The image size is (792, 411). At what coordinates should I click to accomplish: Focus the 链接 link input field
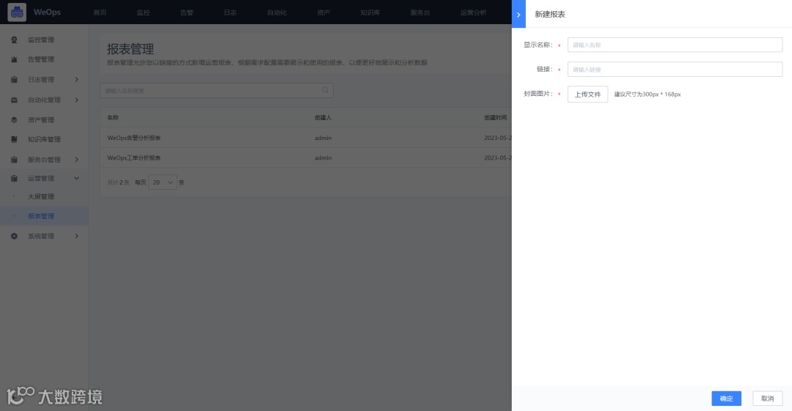tap(675, 69)
